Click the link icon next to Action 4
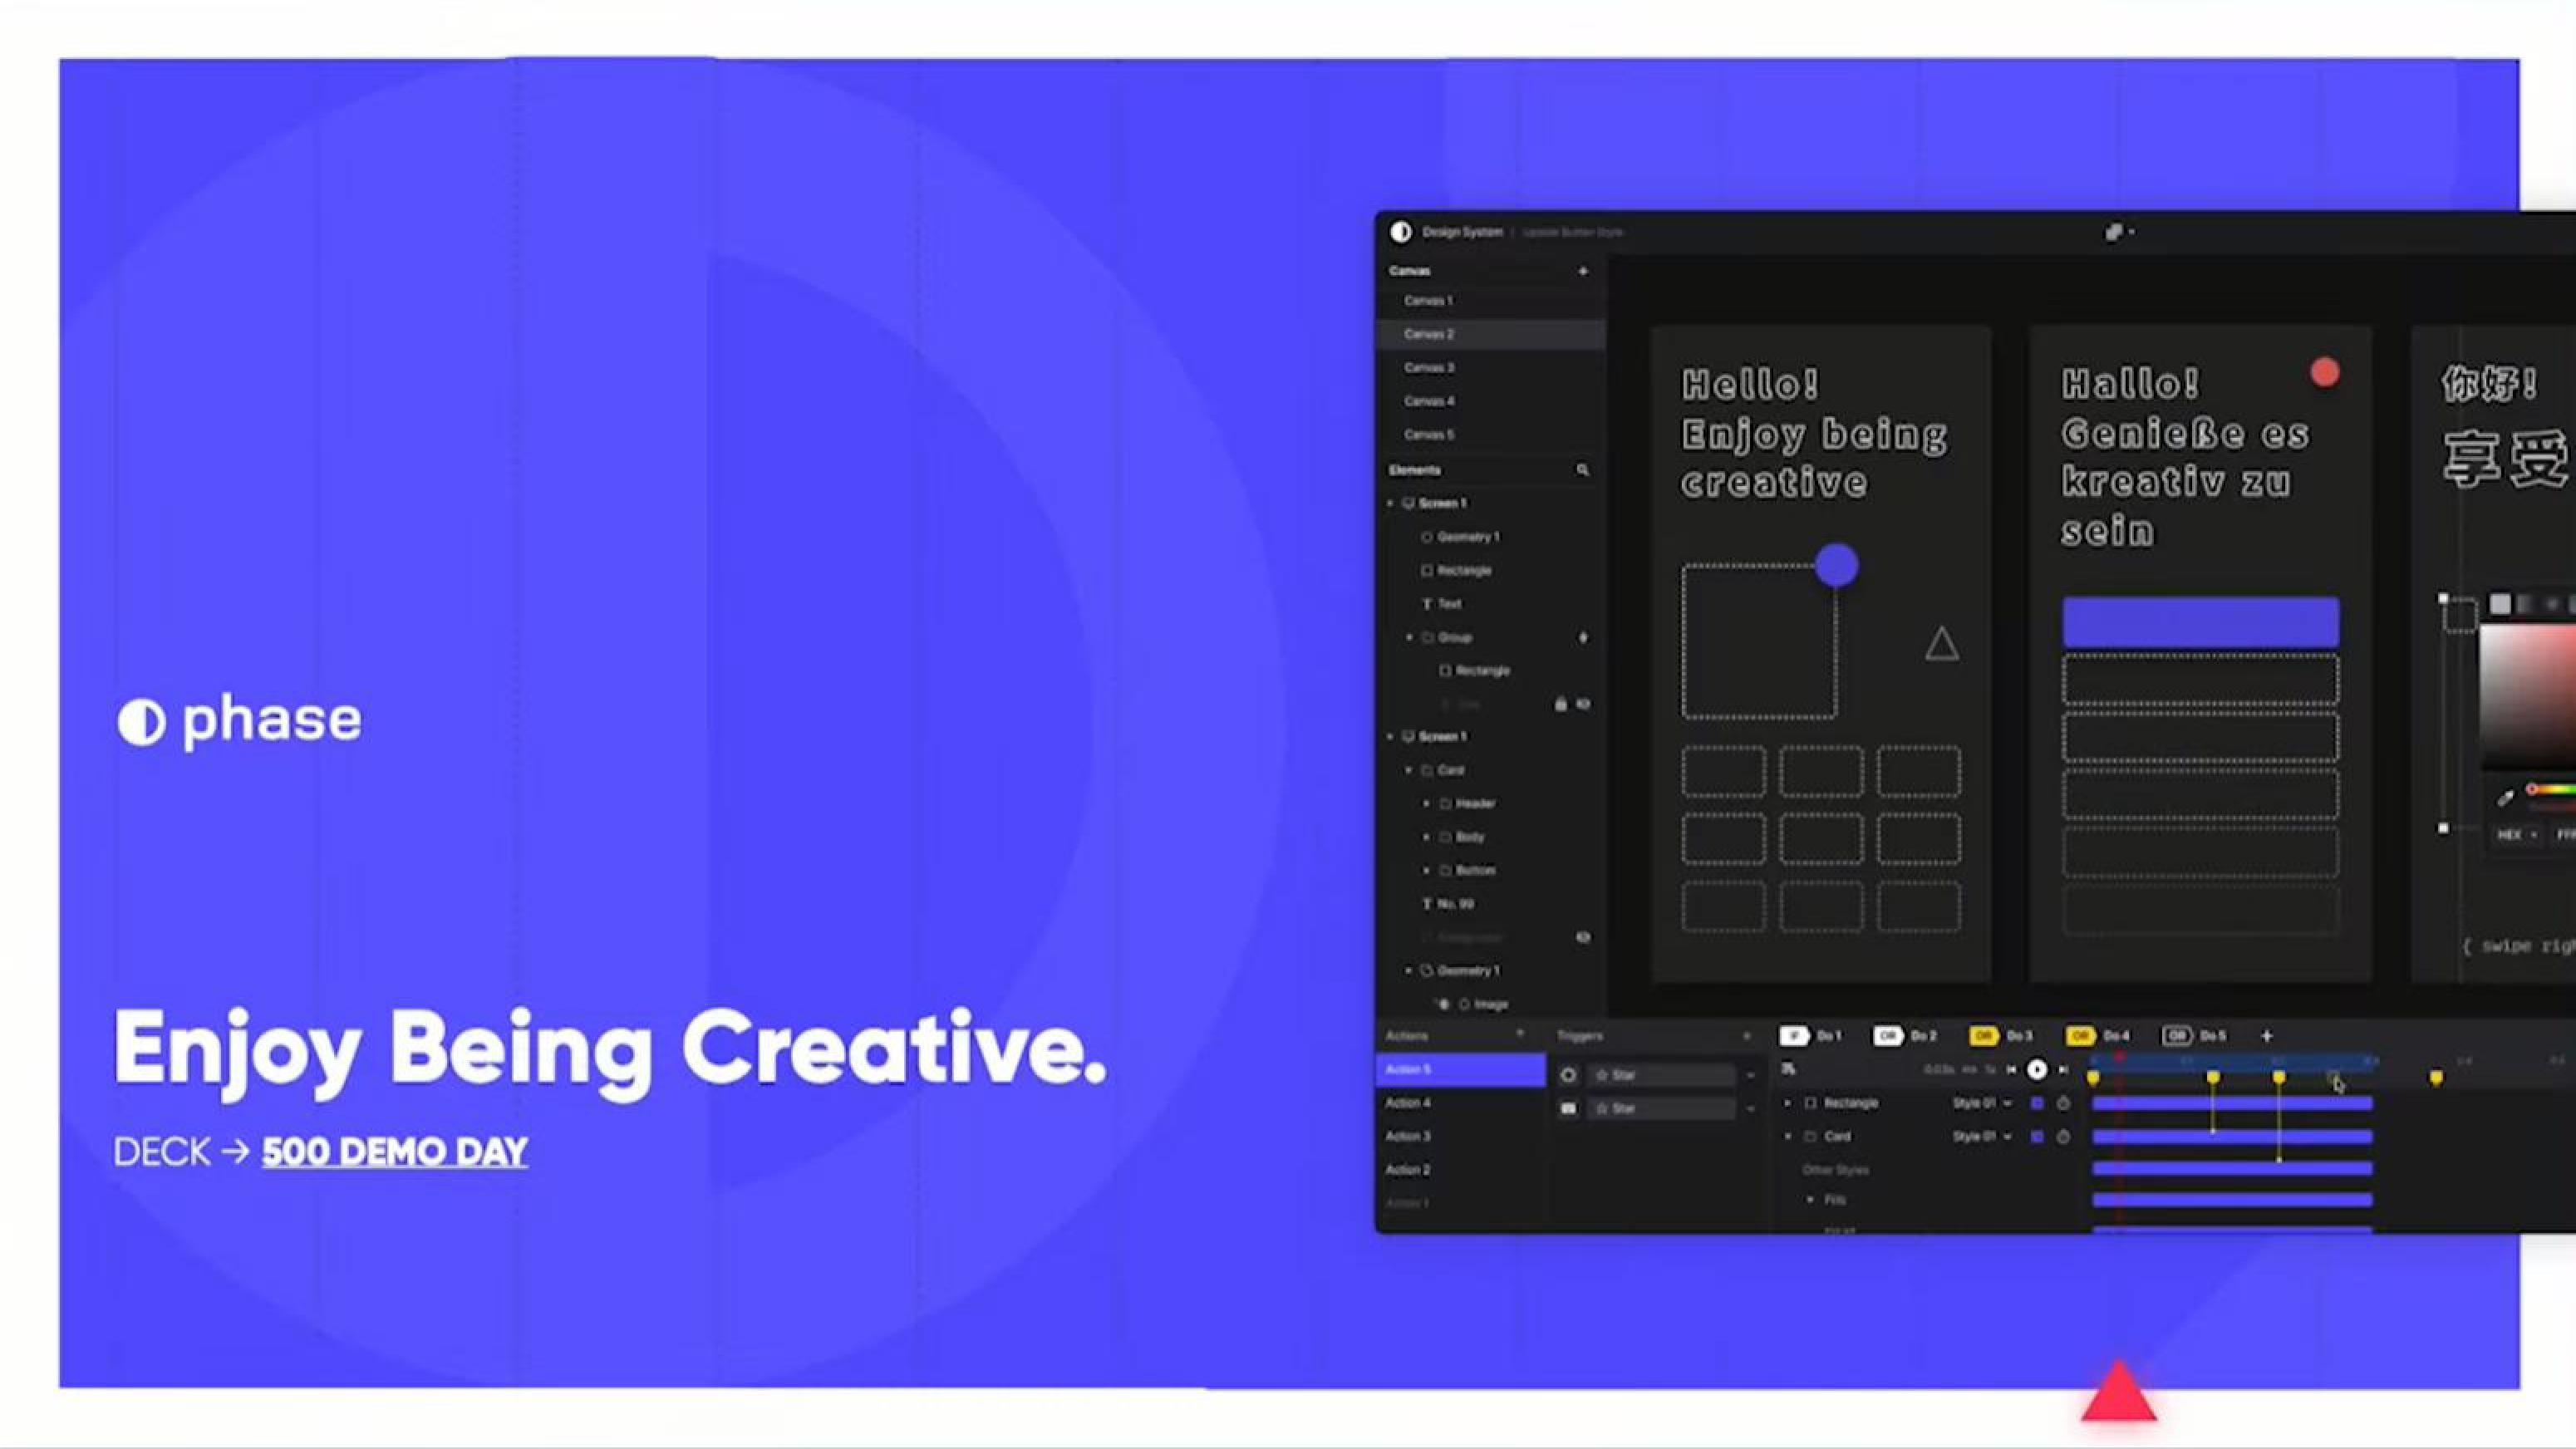The image size is (2576, 1449). 1566,1106
